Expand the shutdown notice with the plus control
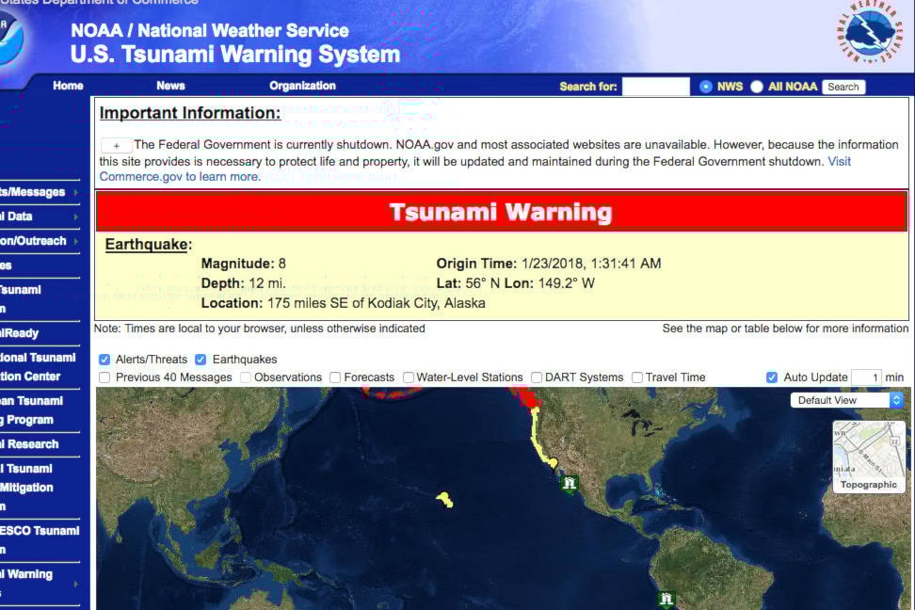The width and height of the screenshot is (915, 610). coord(115,146)
